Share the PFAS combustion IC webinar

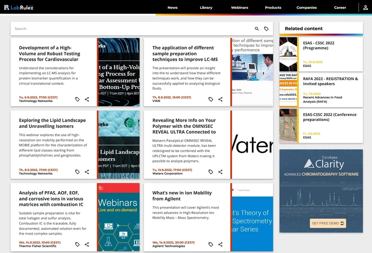click(x=87, y=244)
